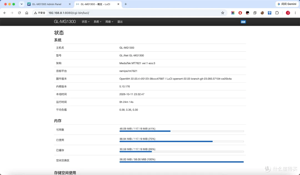This screenshot has height=175, width=300.
Task: Go forward in browser history
Action: click(x=12, y=13)
